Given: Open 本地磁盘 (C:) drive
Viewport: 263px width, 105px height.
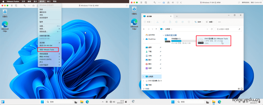Looking at the screenshot, I should [180, 41].
